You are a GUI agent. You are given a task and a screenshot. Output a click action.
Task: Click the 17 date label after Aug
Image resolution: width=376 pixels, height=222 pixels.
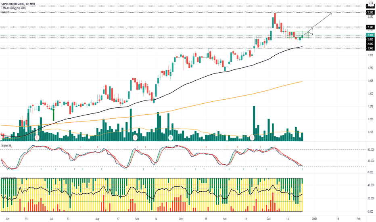tap(118, 219)
